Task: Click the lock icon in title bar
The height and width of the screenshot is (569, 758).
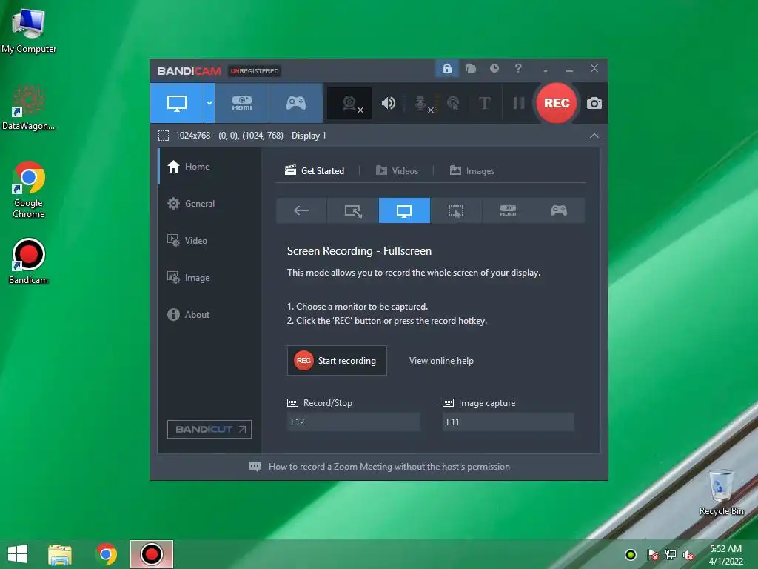Action: 446,68
